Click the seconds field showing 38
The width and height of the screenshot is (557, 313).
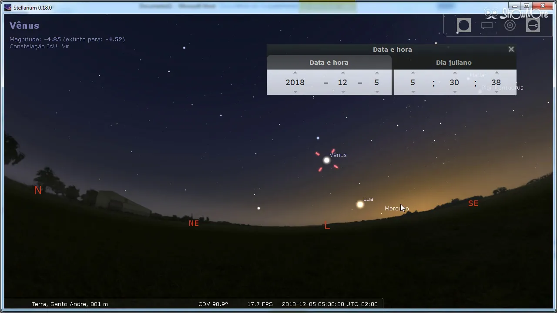(x=496, y=83)
